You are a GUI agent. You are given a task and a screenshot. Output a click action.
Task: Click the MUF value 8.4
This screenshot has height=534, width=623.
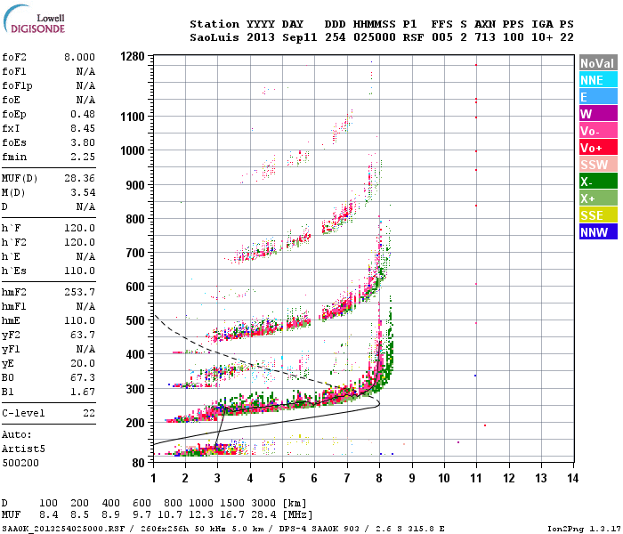pos(48,515)
